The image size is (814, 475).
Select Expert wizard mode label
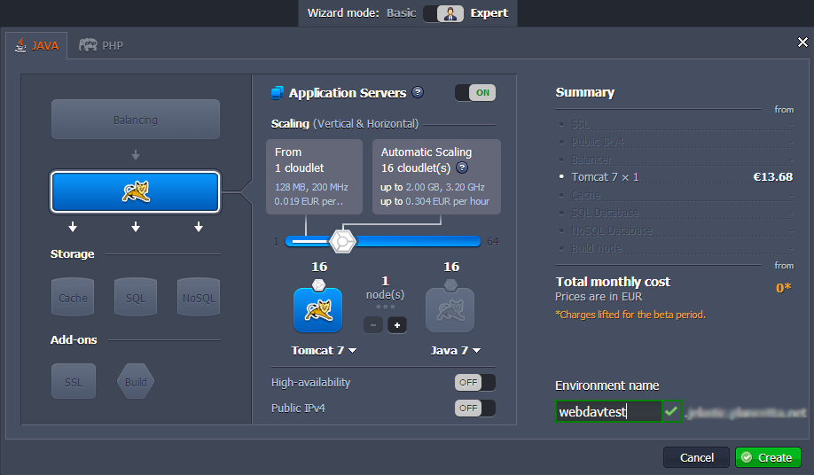coord(489,13)
